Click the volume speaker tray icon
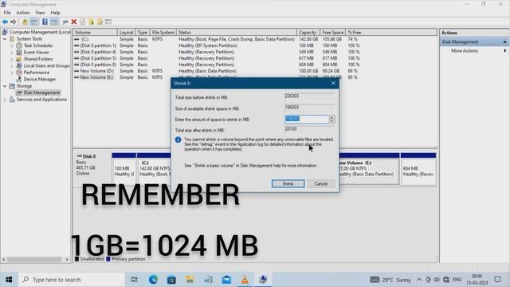 coord(437,280)
